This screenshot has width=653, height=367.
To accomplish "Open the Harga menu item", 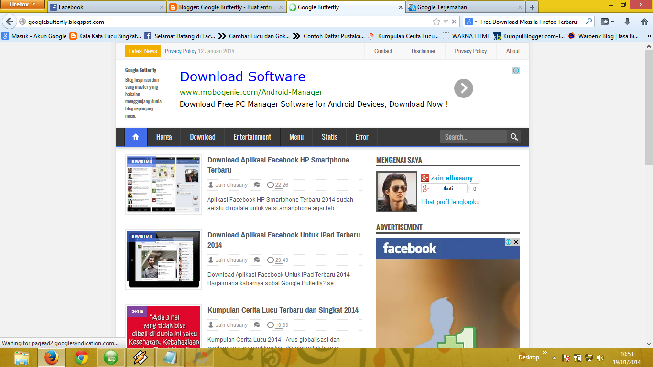I will coord(164,137).
